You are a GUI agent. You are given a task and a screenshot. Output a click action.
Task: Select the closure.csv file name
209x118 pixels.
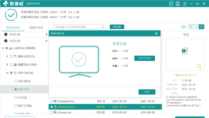click(64, 113)
